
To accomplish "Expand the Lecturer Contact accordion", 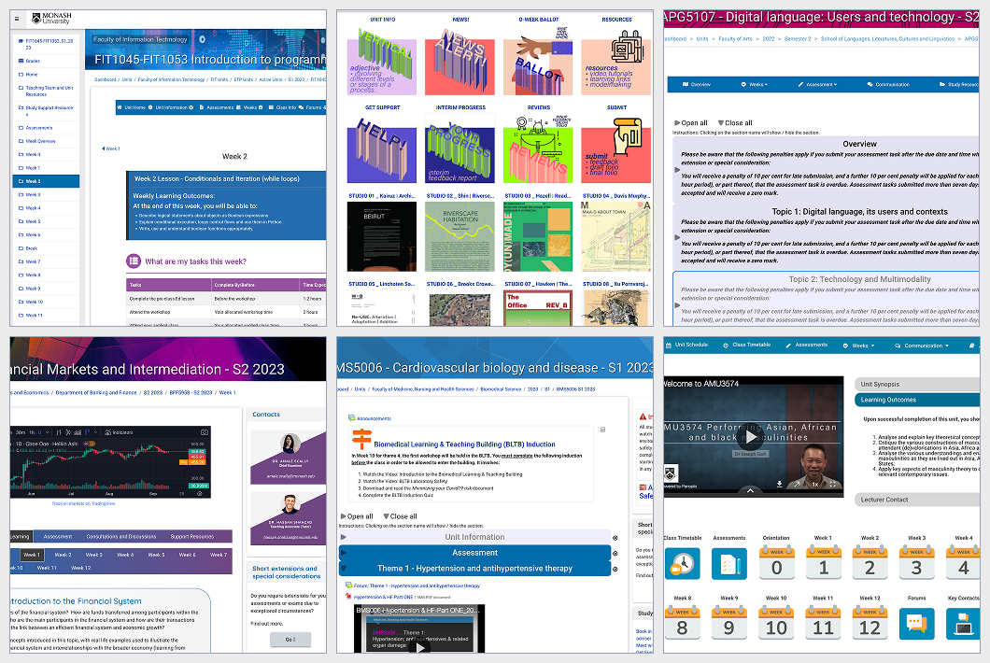I will [x=917, y=500].
